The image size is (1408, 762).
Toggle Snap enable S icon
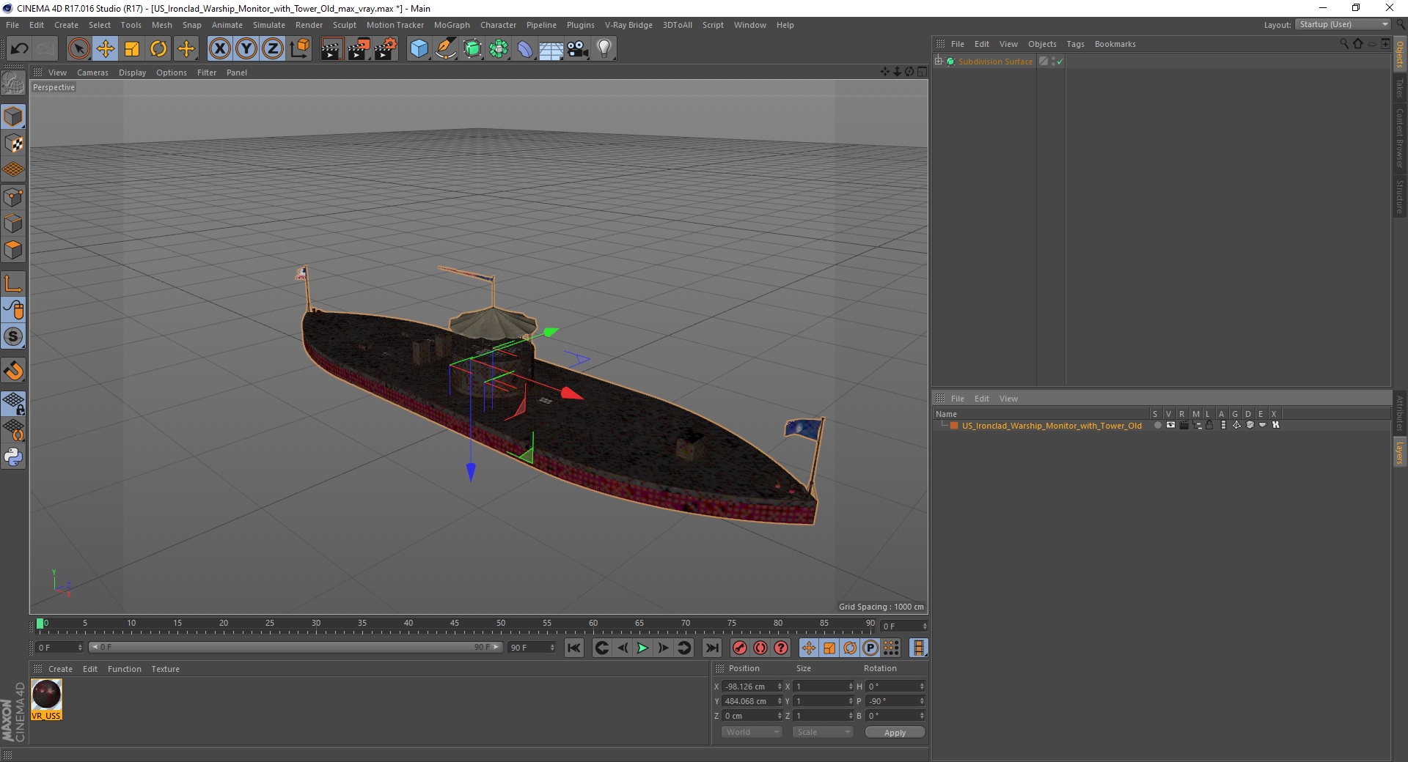pyautogui.click(x=13, y=336)
